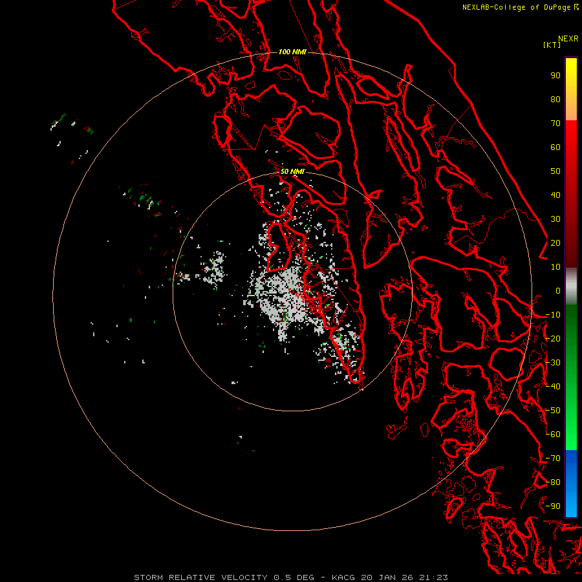Viewport: 582px width, 582px height.
Task: Click the KT units label above the scale
Action: [552, 45]
